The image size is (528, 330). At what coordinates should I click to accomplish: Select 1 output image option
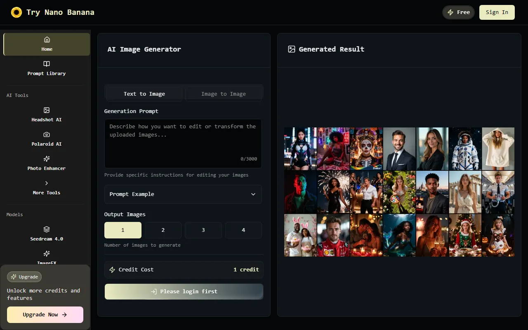[123, 230]
